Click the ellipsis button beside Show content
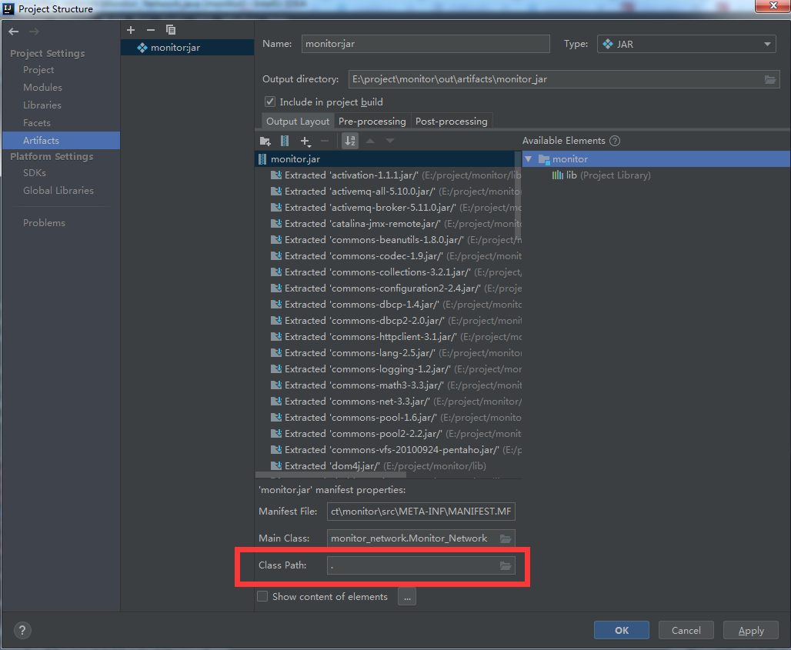Viewport: 791px width, 650px height. tap(407, 597)
